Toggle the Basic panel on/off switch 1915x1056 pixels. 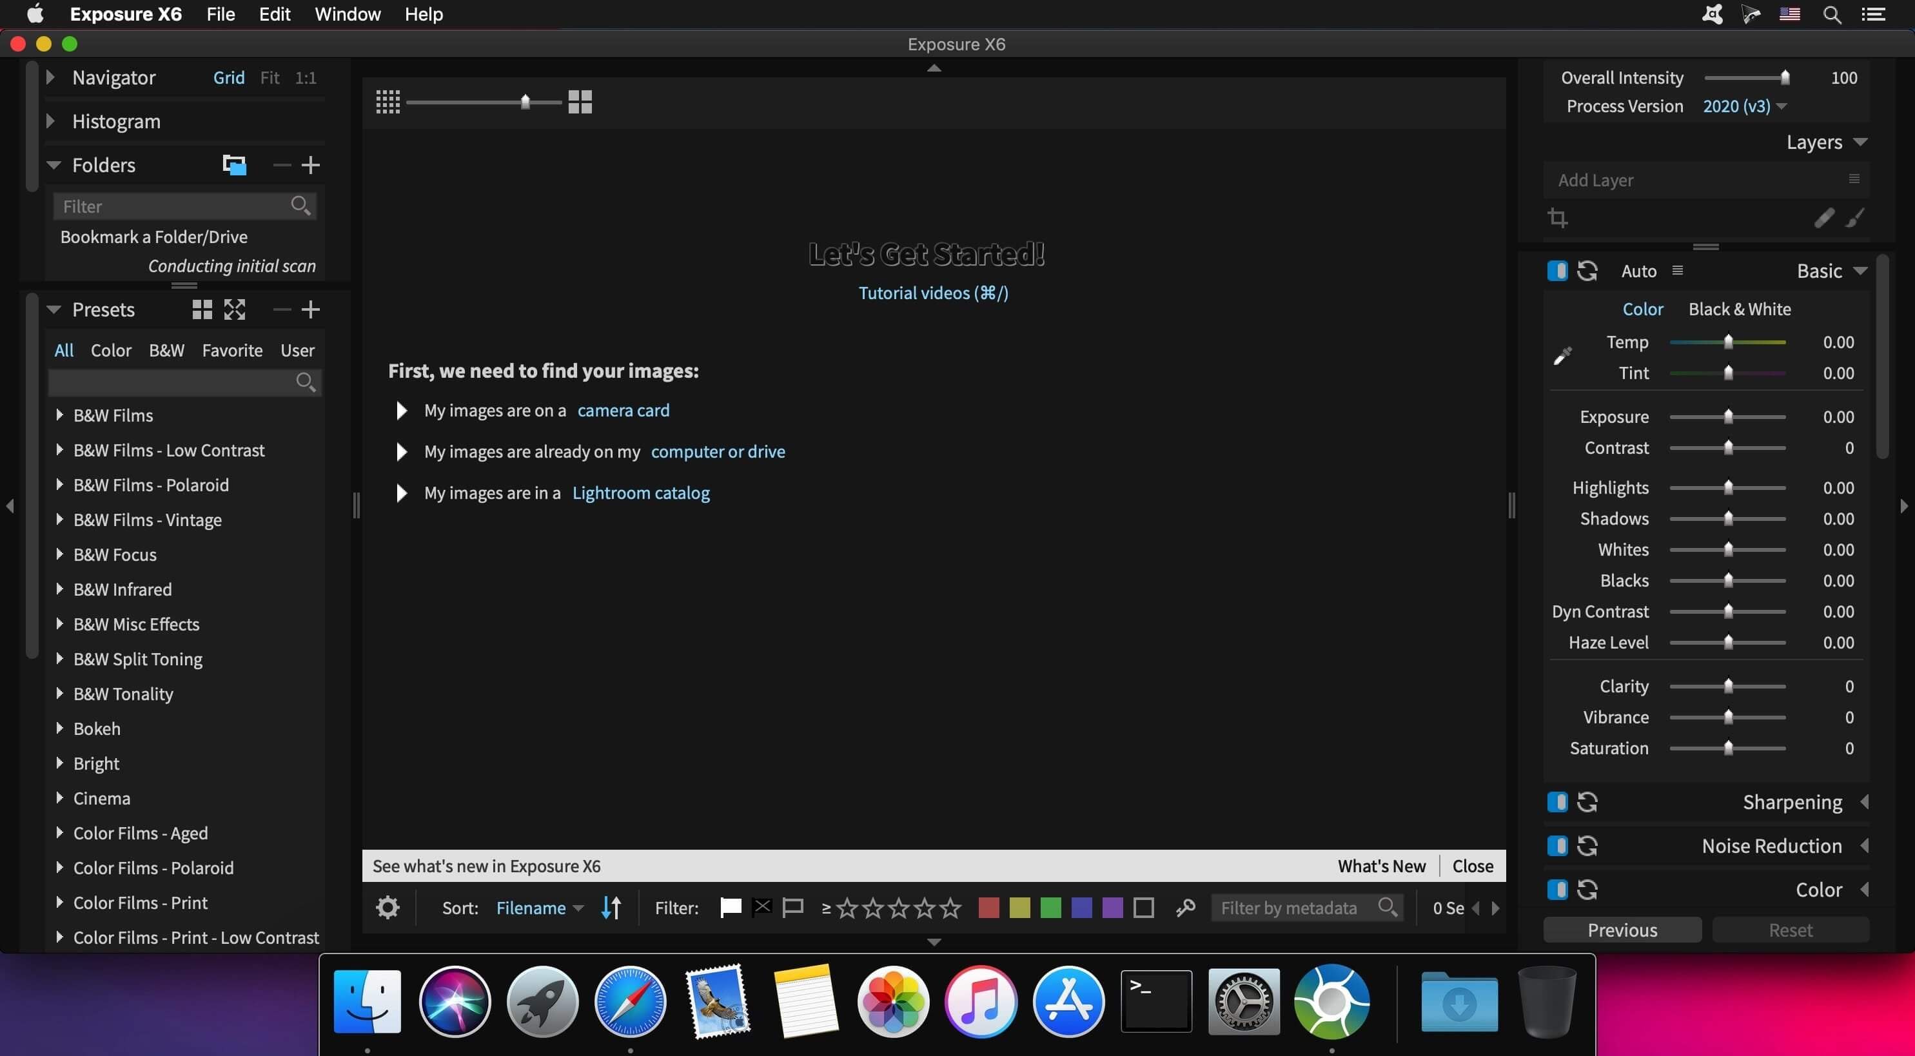coord(1557,271)
